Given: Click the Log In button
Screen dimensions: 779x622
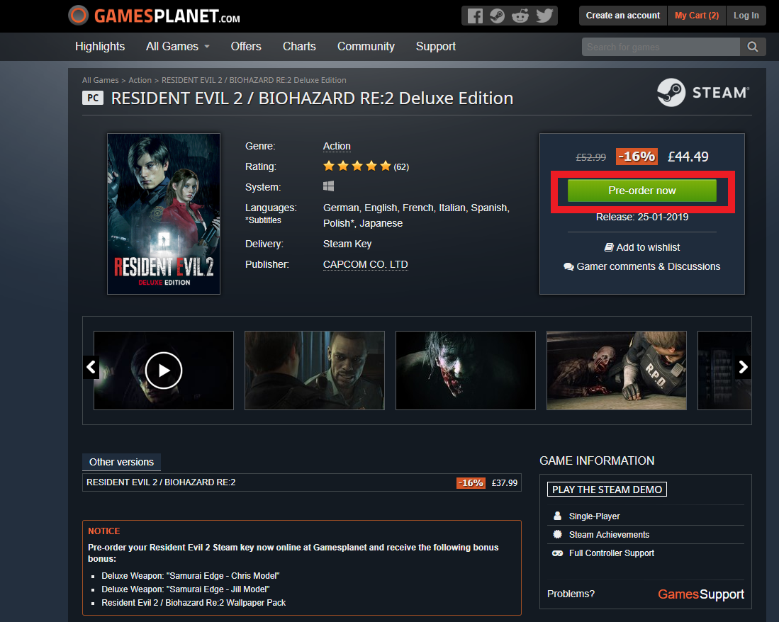Looking at the screenshot, I should click(x=746, y=16).
